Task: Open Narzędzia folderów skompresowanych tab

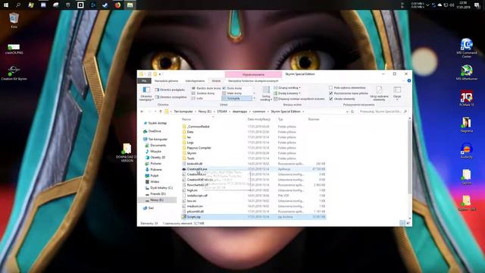Action: [x=253, y=81]
